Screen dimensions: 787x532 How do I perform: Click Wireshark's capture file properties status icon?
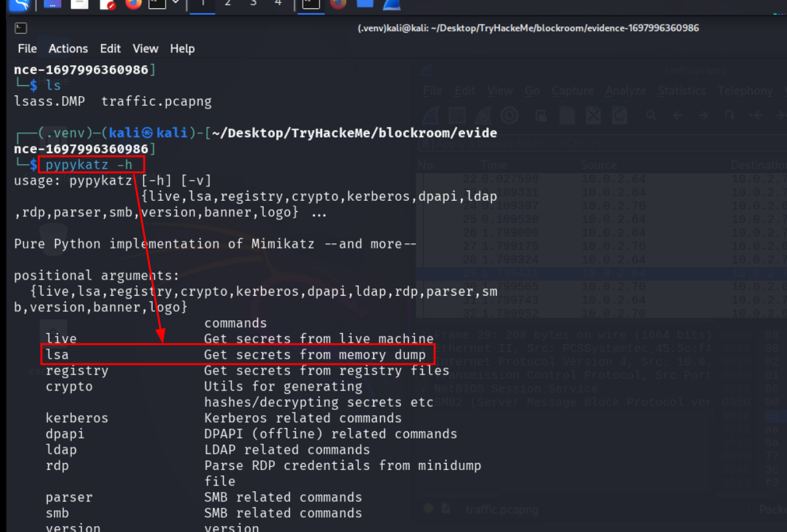tap(447, 509)
